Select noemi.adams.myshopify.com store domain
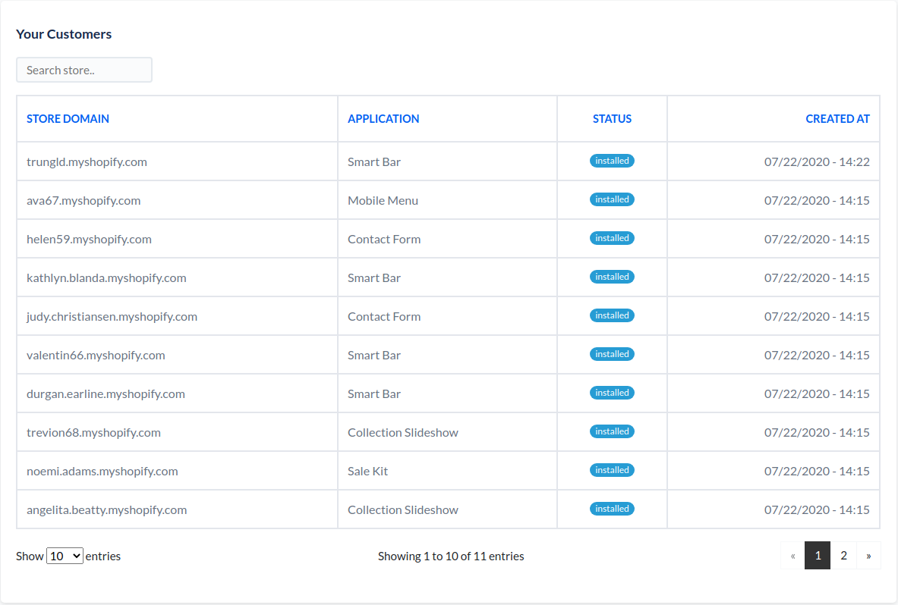This screenshot has width=898, height=605. [102, 472]
